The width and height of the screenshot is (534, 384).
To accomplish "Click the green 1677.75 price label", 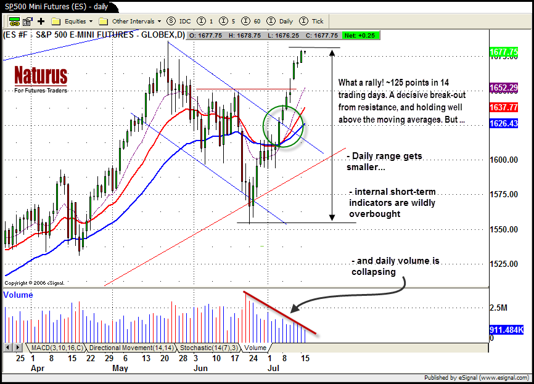I will click(503, 52).
